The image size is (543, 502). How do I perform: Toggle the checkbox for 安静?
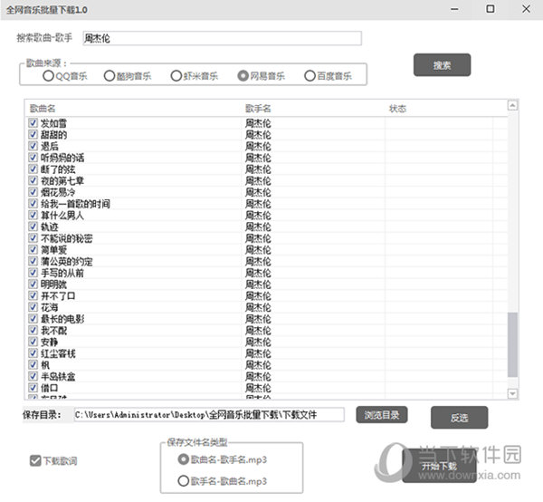(33, 342)
